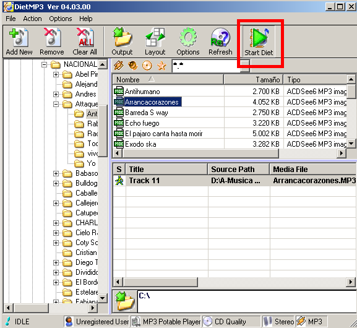The height and width of the screenshot is (328, 357).
Task: Click the S status column header
Action: [x=119, y=169]
